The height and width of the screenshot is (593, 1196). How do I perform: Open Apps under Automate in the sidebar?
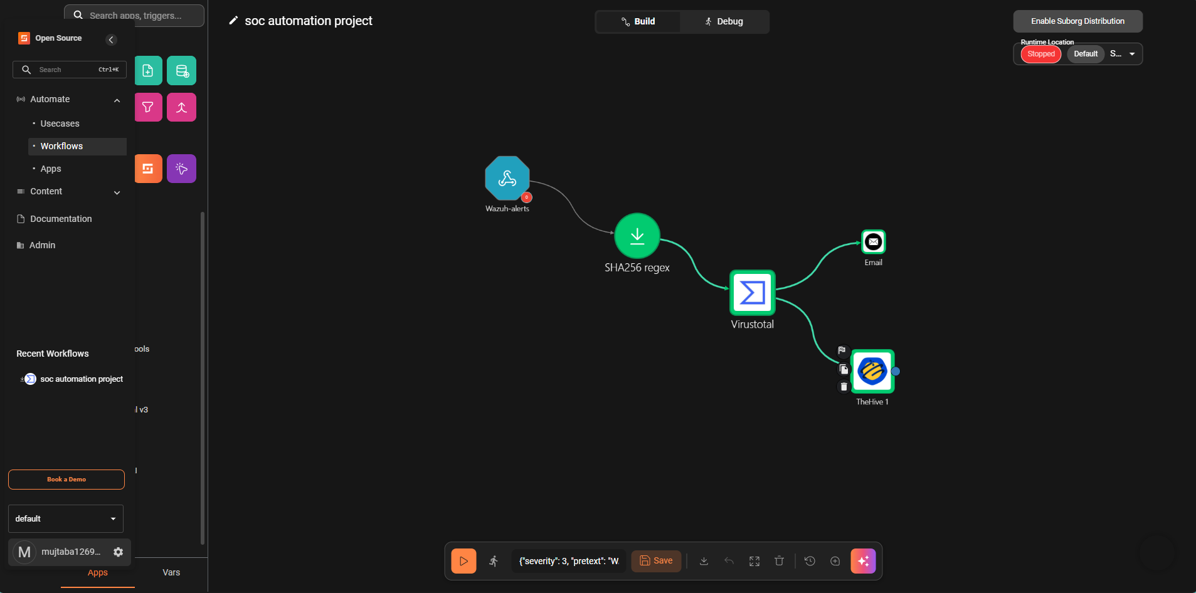(x=51, y=169)
